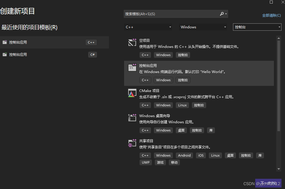Click the Android tag under 共享项目
The width and height of the screenshot is (285, 189).
pos(184,155)
